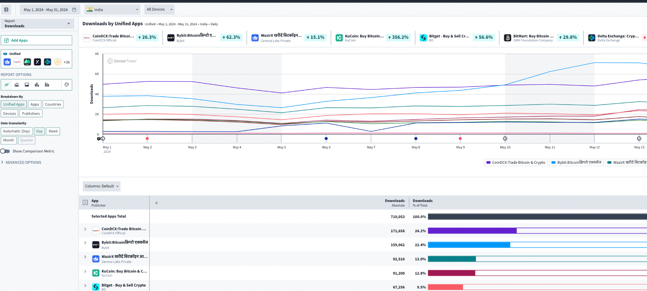Open the date range picker field
Screen dimensions: 647x291
(50, 9)
